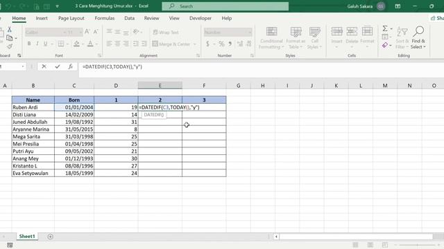Open Merge & Center dropdown arrow
Screen dimensions: 444x249
[195, 44]
